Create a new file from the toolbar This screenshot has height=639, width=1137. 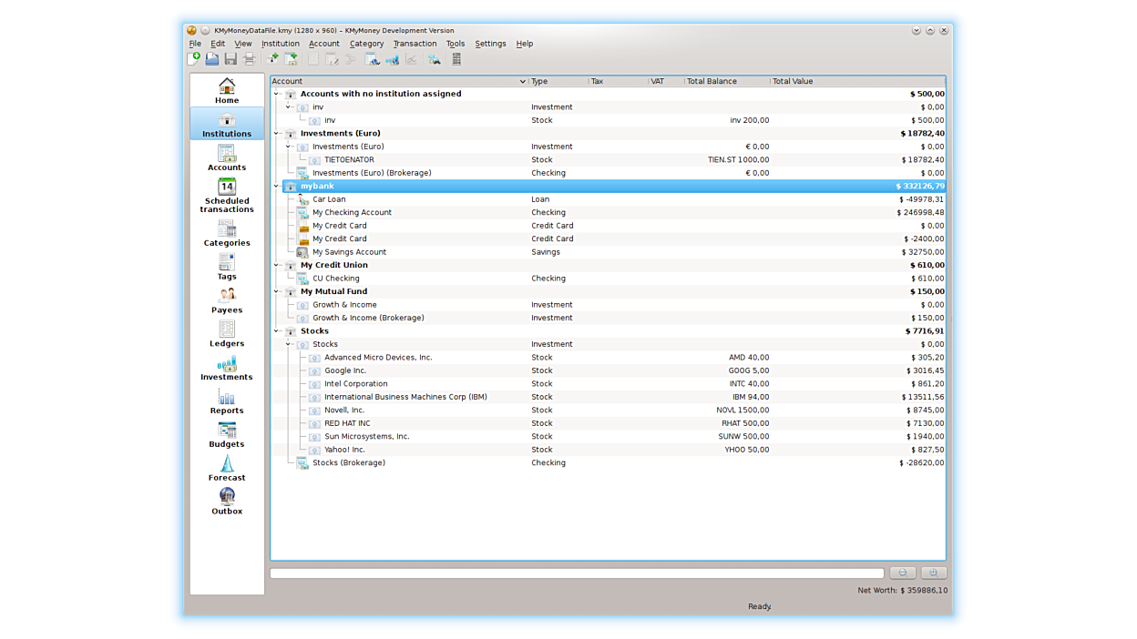(193, 59)
